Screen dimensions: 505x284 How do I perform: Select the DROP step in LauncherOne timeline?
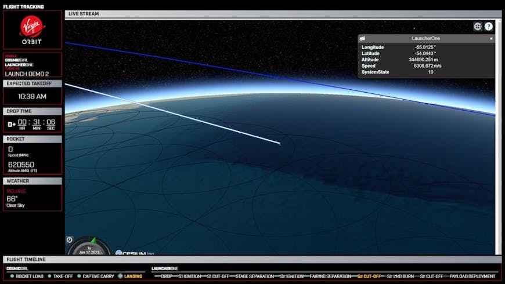coord(167,276)
